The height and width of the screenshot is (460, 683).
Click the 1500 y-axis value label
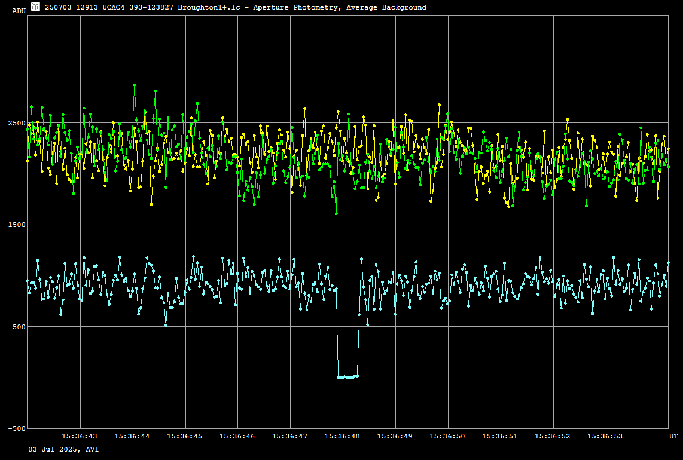[x=16, y=225]
